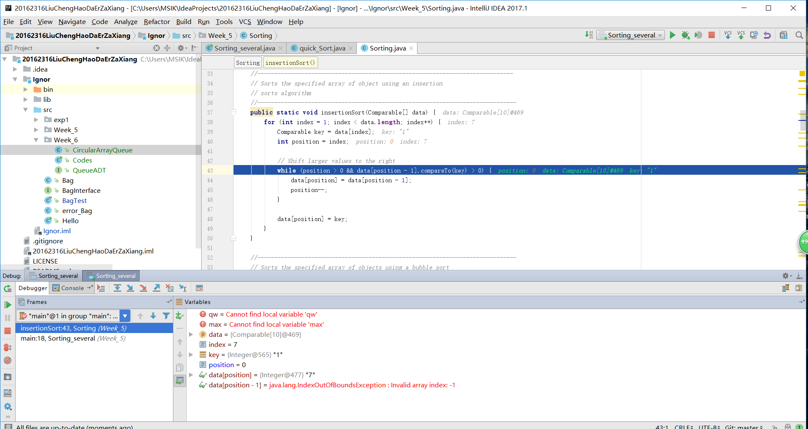The width and height of the screenshot is (808, 429).
Task: Collapse the Week_6 package
Action: (x=36, y=140)
